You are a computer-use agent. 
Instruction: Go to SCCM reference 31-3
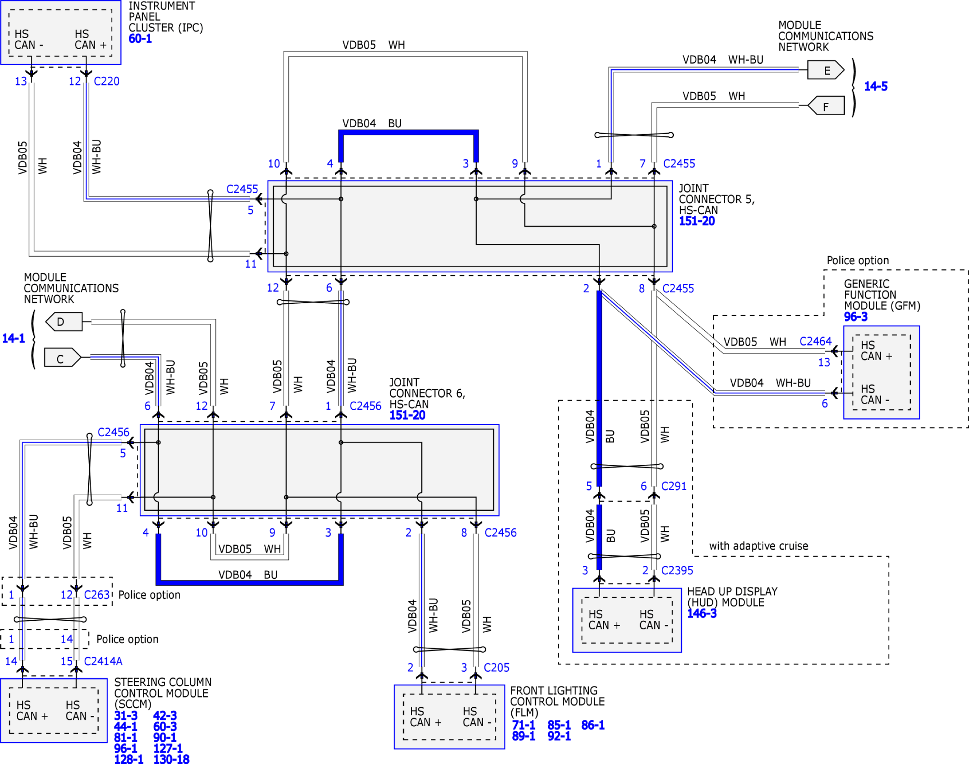[126, 716]
